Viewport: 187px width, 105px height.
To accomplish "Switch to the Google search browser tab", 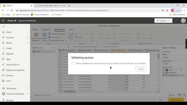I will pyautogui.click(x=50, y=6).
